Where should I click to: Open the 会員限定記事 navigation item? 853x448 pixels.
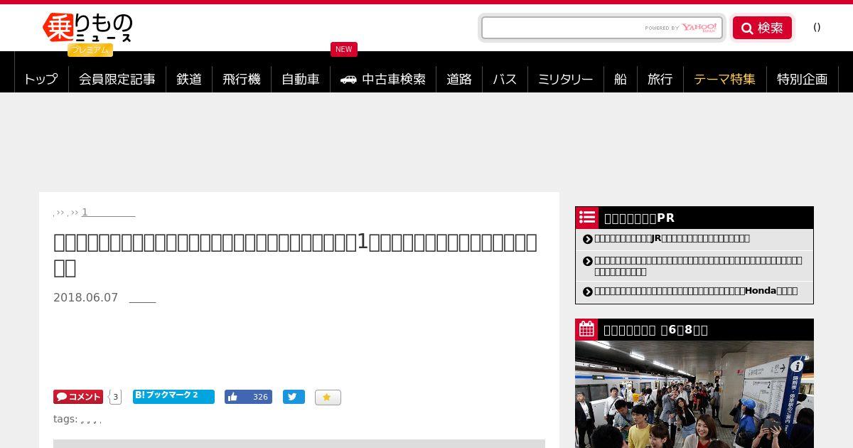point(117,79)
